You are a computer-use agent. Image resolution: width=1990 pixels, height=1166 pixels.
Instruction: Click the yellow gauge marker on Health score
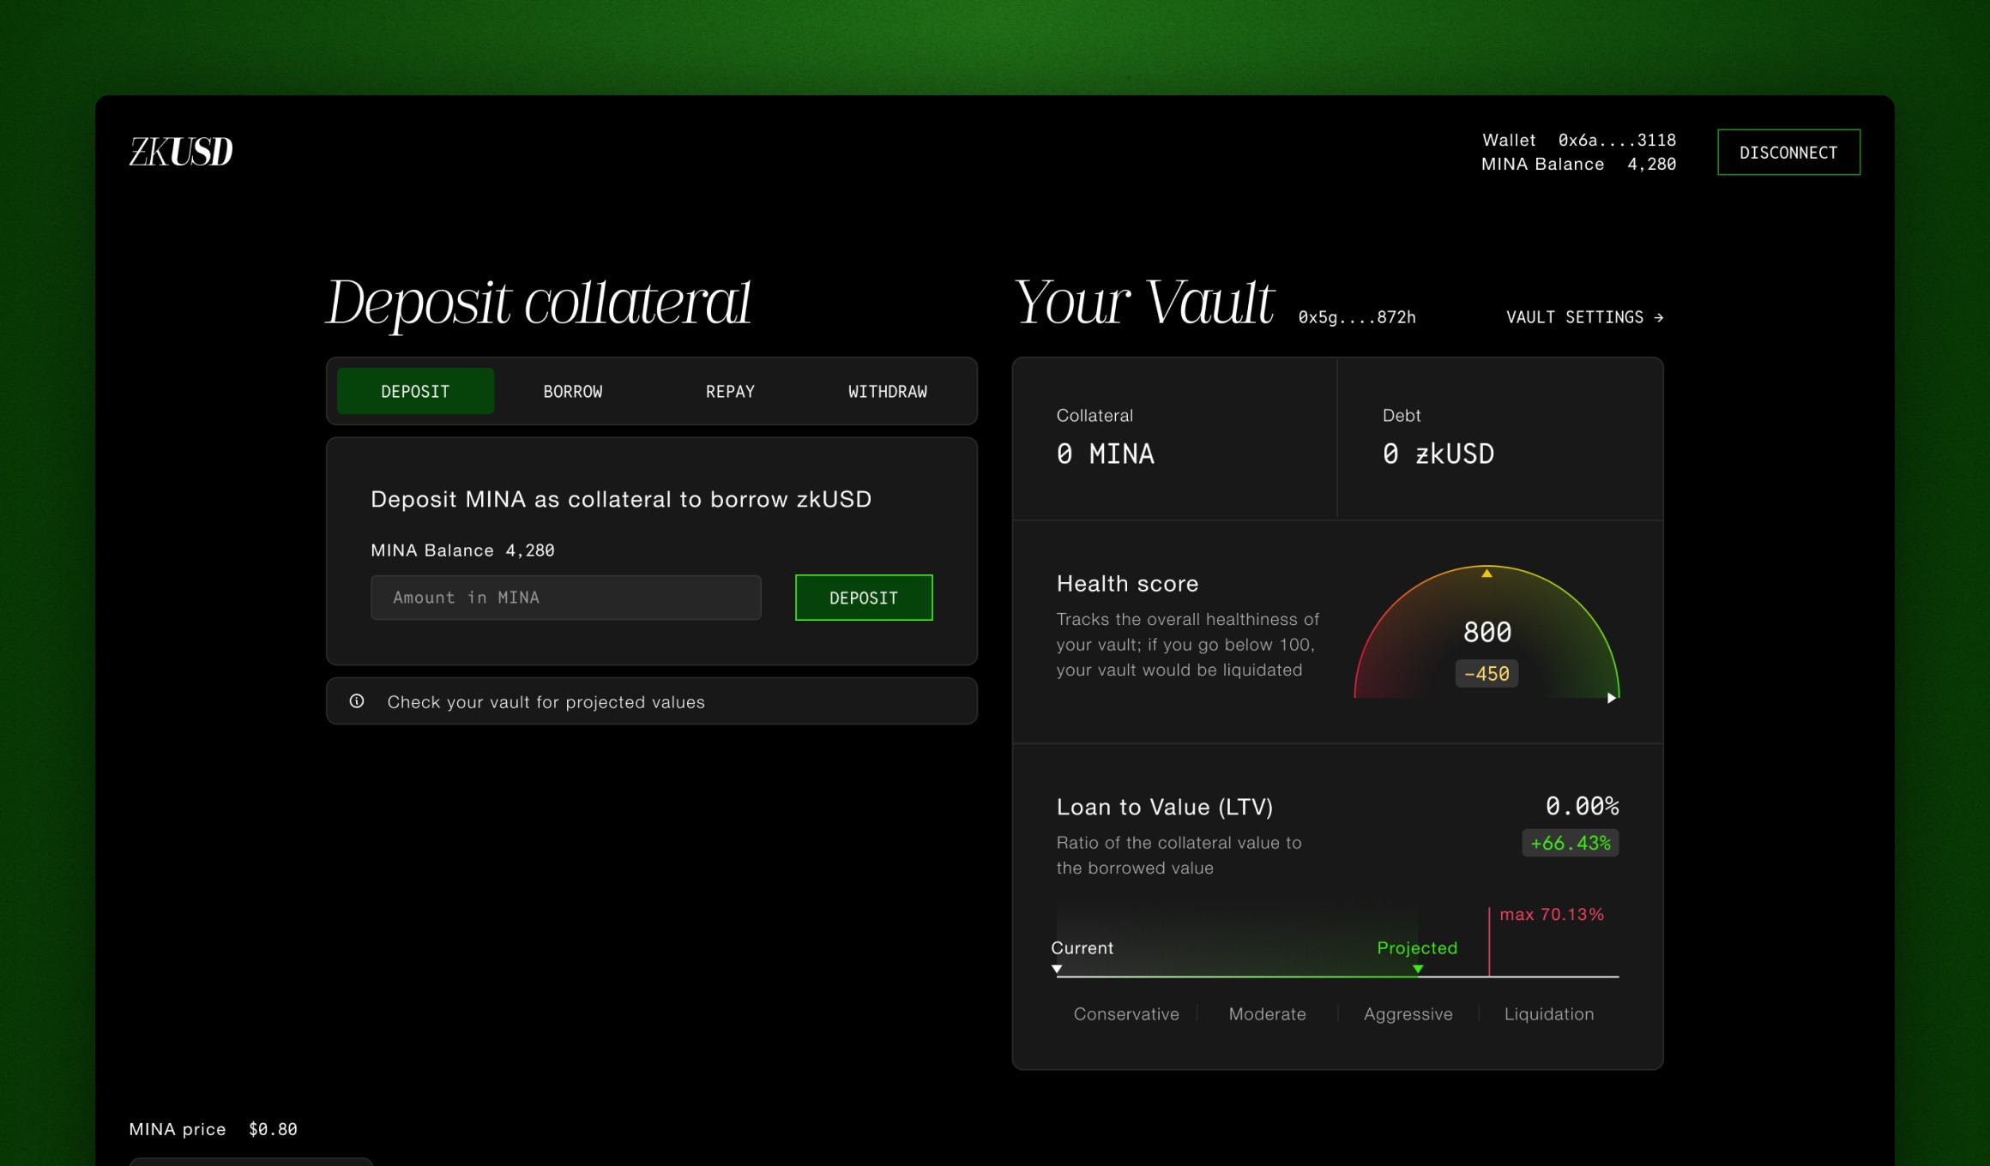tap(1486, 573)
